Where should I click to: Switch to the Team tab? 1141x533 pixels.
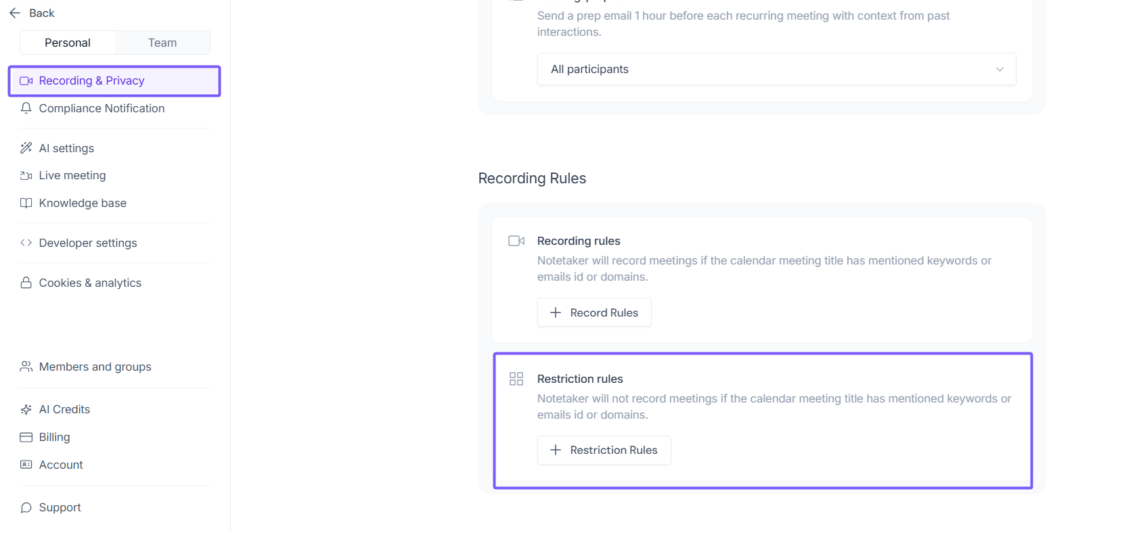coord(162,43)
